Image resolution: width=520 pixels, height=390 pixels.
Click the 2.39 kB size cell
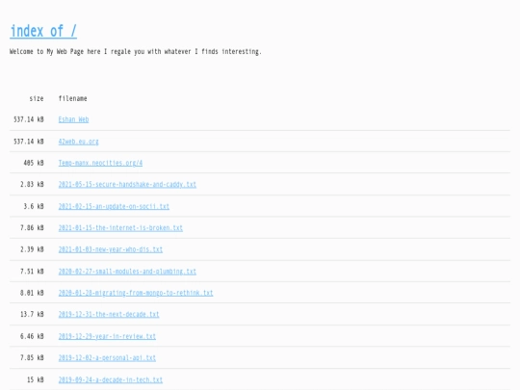tap(32, 249)
